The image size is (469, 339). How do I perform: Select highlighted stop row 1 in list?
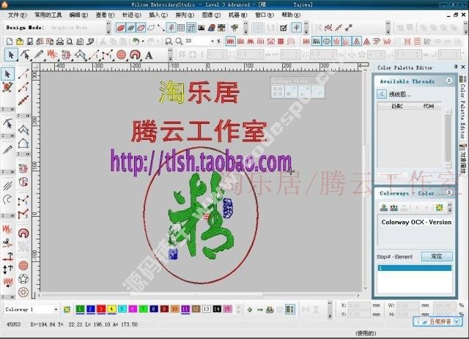pos(415,268)
